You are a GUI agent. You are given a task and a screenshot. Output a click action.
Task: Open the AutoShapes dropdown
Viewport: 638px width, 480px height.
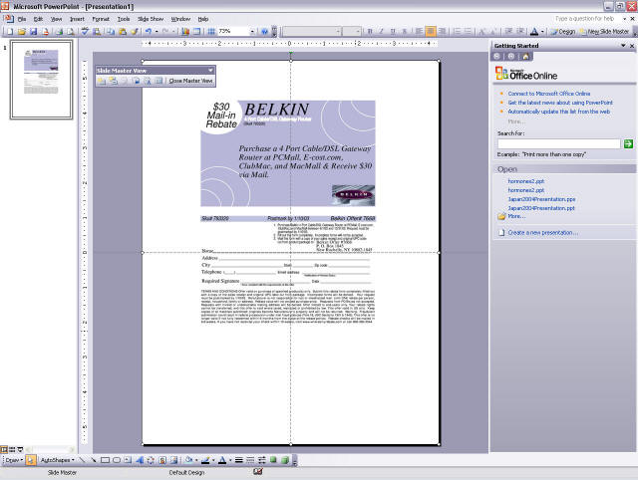[x=58, y=460]
